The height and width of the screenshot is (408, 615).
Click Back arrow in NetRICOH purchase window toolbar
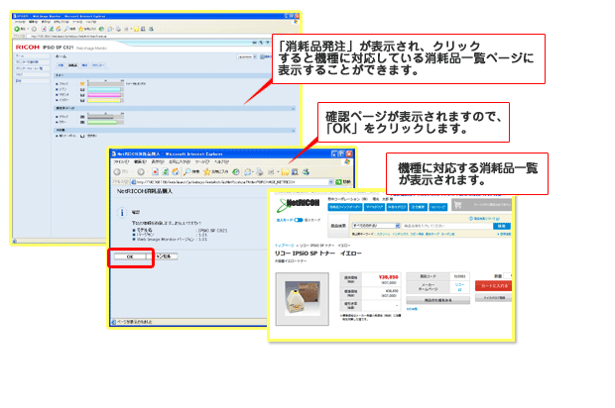point(117,172)
